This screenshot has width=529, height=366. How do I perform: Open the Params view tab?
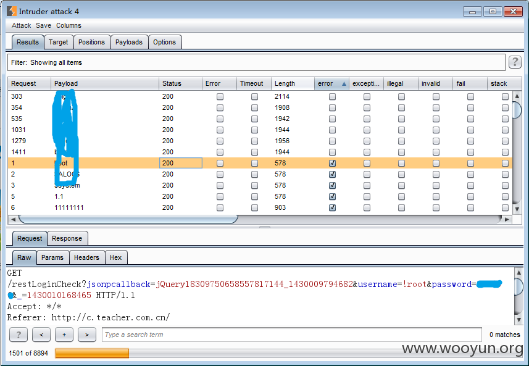tap(52, 257)
